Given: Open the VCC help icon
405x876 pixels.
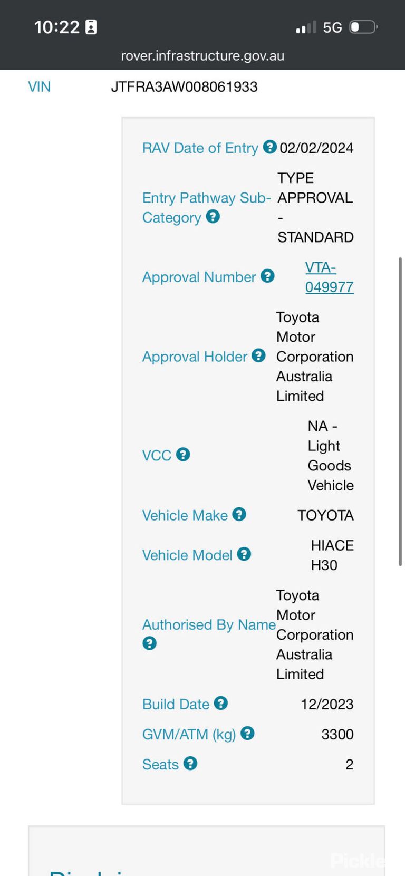Looking at the screenshot, I should coord(183,454).
